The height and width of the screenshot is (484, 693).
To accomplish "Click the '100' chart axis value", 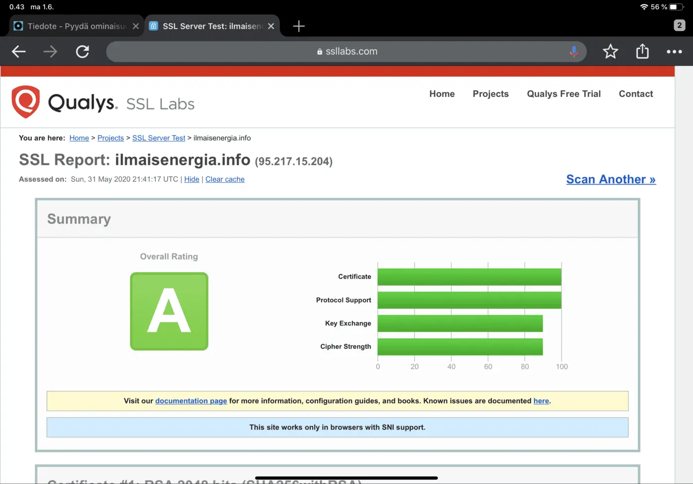I will tap(562, 367).
